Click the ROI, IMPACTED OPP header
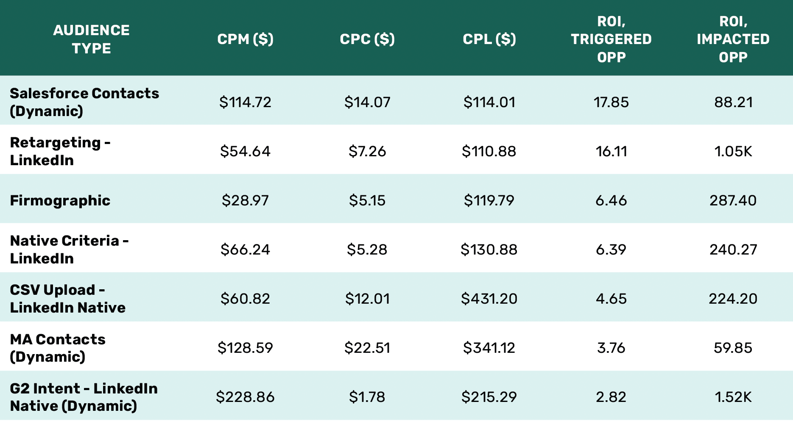This screenshot has width=793, height=421. coord(733,39)
